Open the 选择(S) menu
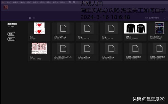The height and width of the screenshot is (104, 168). [x=35, y=2]
